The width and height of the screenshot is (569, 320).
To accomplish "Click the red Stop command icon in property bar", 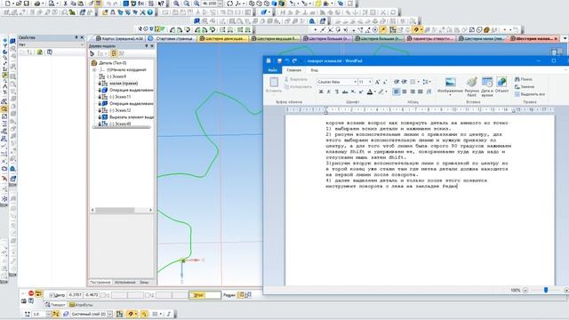I will click(x=31, y=293).
